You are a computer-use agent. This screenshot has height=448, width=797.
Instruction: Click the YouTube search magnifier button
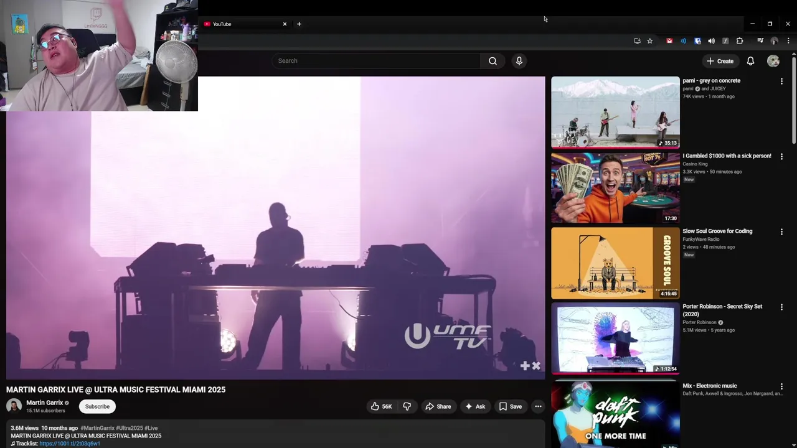coord(493,61)
